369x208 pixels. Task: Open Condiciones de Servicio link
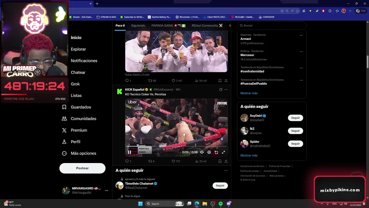[x=252, y=166]
